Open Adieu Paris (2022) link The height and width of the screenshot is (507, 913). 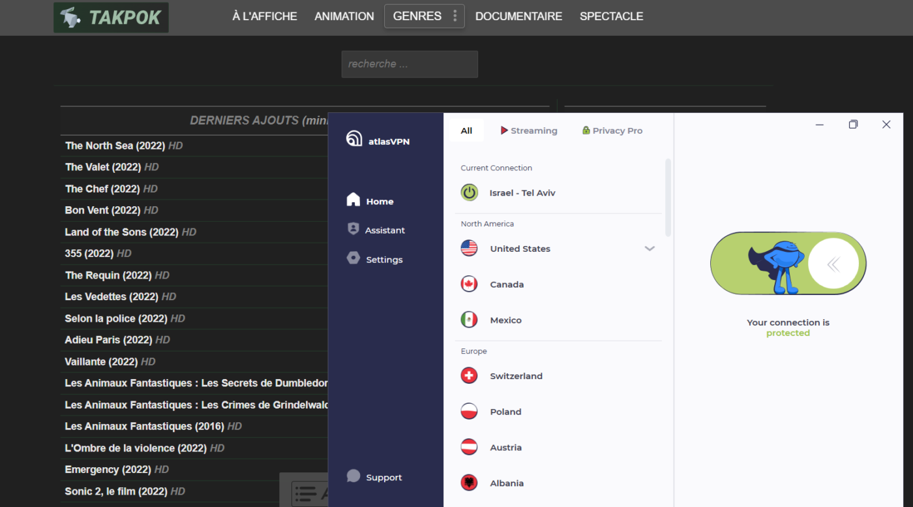[x=108, y=340]
